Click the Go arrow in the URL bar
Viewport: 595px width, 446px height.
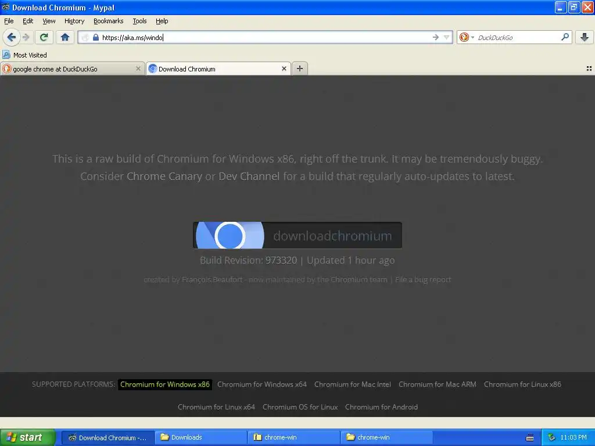(436, 37)
